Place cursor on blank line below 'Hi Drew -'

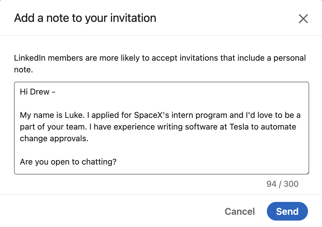pyautogui.click(x=161, y=104)
